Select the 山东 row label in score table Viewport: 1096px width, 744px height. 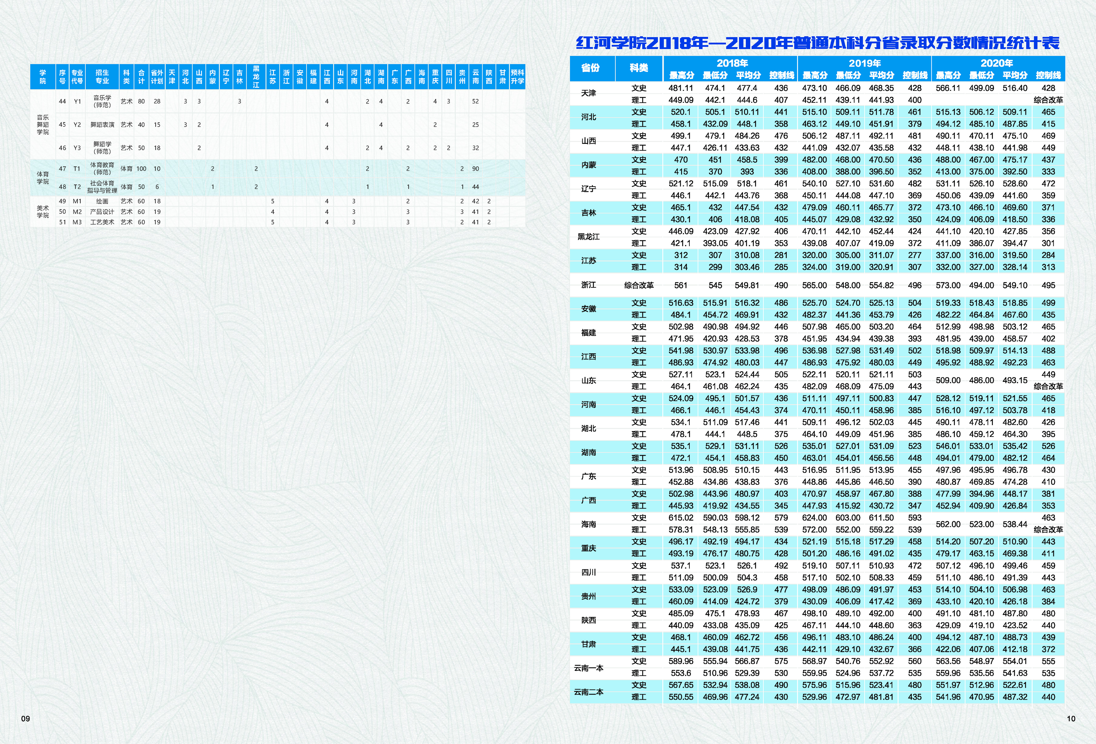pyautogui.click(x=589, y=380)
